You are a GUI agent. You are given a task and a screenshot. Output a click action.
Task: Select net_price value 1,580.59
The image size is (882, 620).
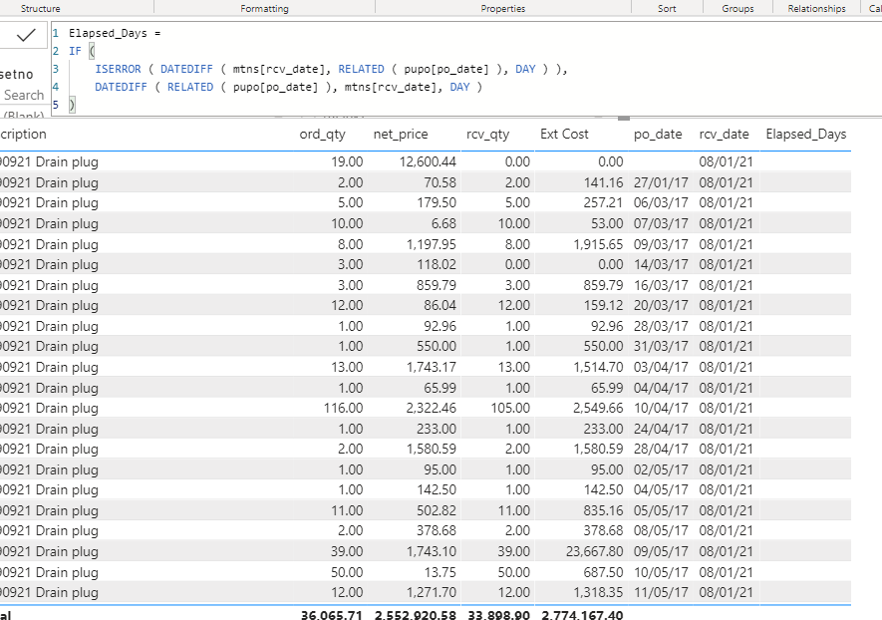pyautogui.click(x=431, y=449)
